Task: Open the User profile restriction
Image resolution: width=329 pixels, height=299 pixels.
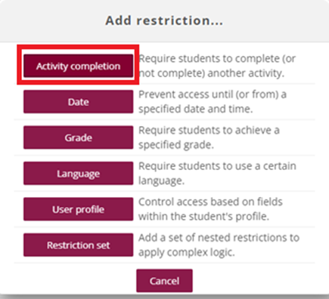Action: point(78,209)
